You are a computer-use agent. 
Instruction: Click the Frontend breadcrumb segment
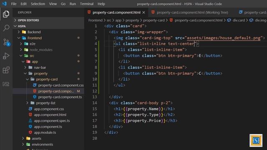(x=96, y=20)
